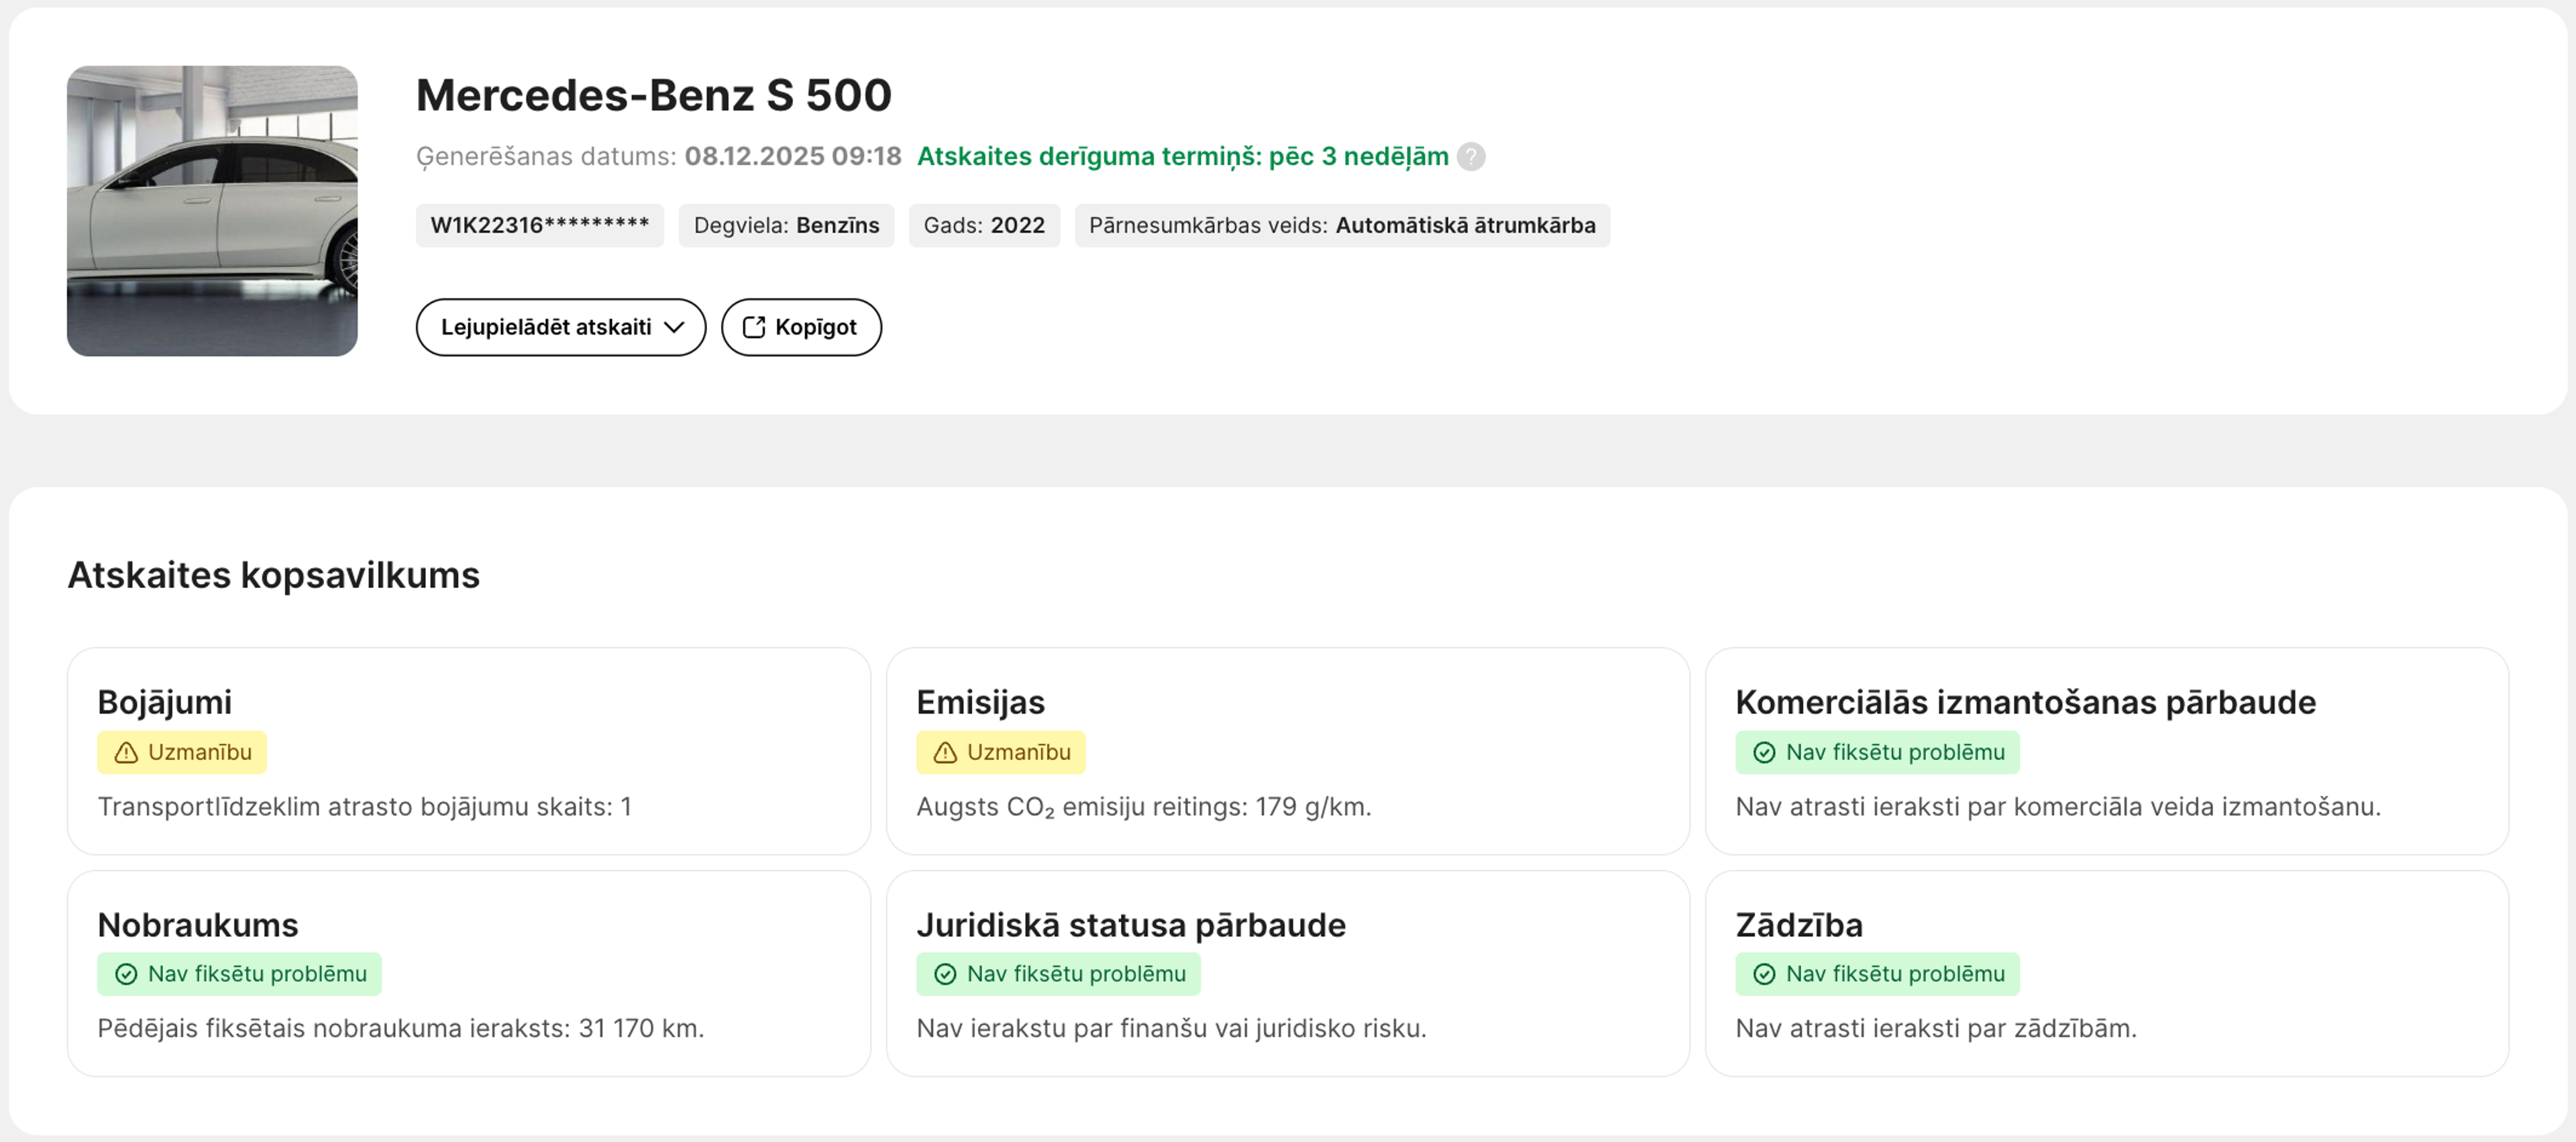
Task: Click the generation date 08.12.2025 09:18
Action: (x=793, y=157)
